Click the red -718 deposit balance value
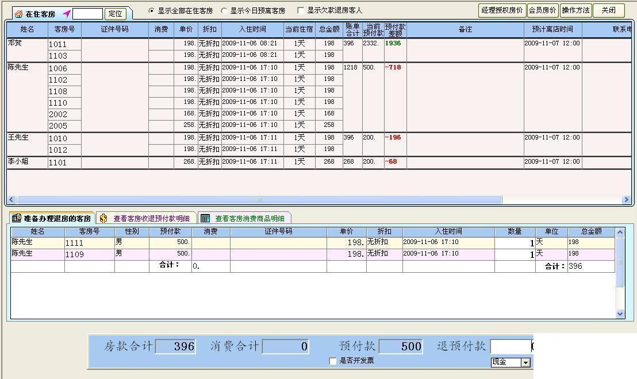Viewport: 637px width, 379px height. tap(393, 67)
